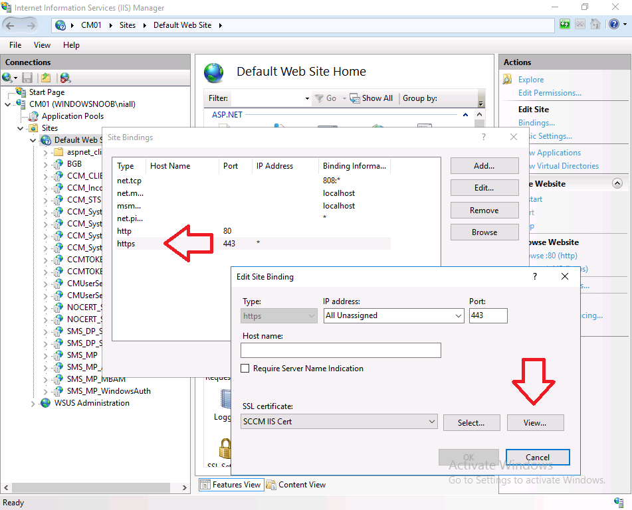This screenshot has height=510, width=632.
Task: Close the Site Bindings dialog
Action: pyautogui.click(x=514, y=137)
